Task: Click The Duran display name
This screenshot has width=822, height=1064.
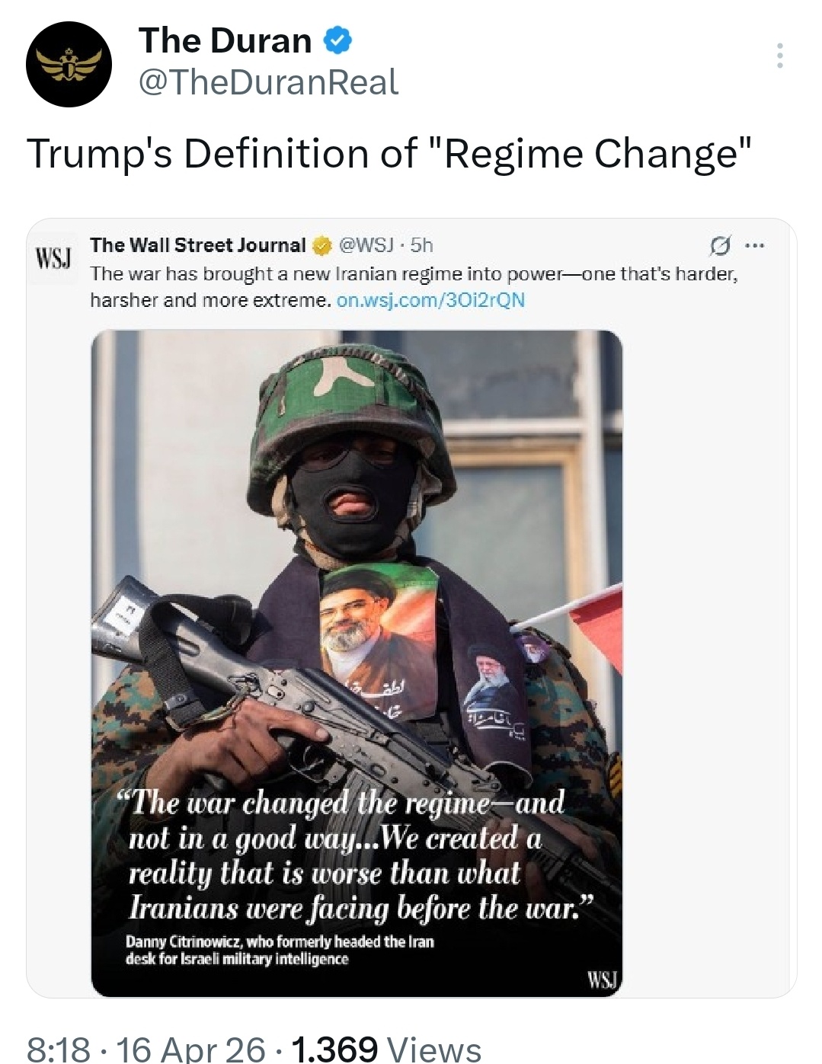Action: (225, 40)
